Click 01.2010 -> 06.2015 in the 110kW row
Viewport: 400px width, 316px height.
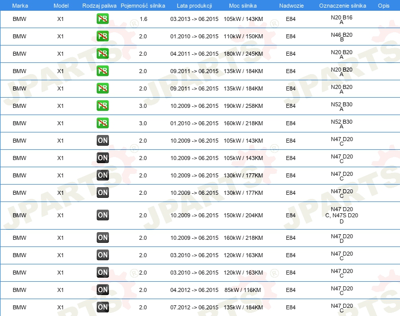194,36
